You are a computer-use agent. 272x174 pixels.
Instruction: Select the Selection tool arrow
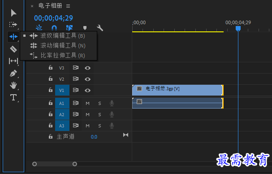point(13,13)
